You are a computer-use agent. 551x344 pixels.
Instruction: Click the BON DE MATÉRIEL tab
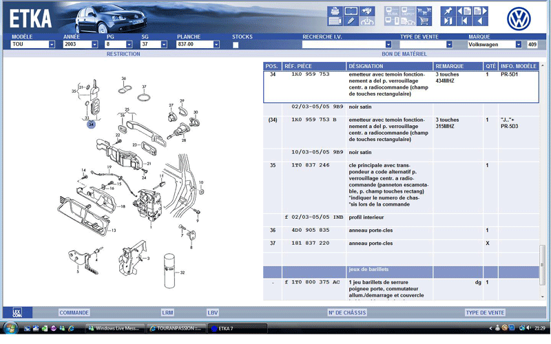click(404, 54)
